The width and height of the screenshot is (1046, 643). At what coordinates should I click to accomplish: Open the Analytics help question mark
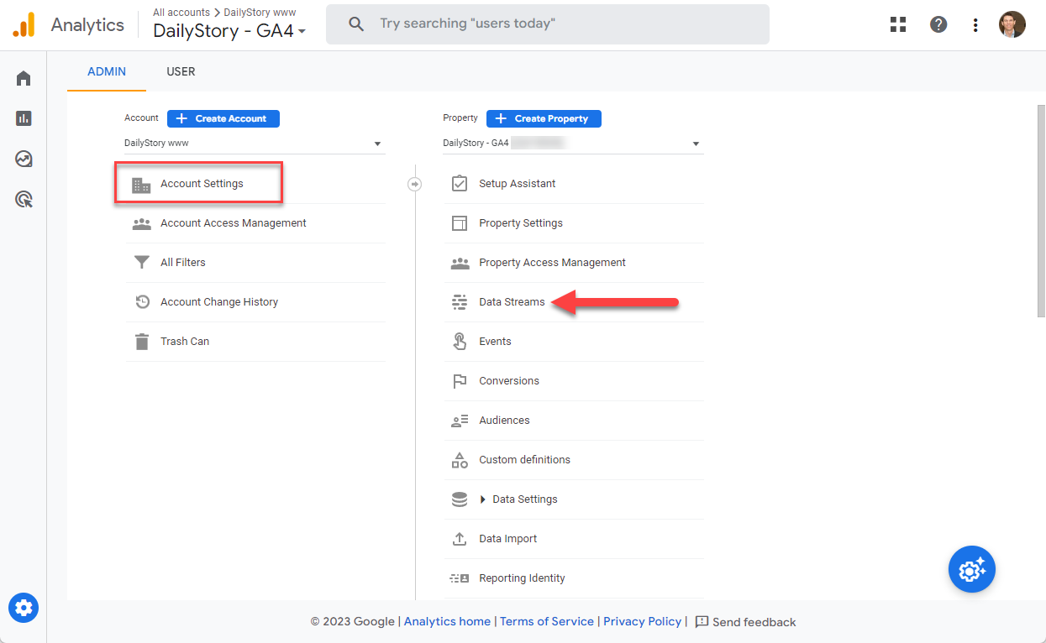tap(938, 24)
